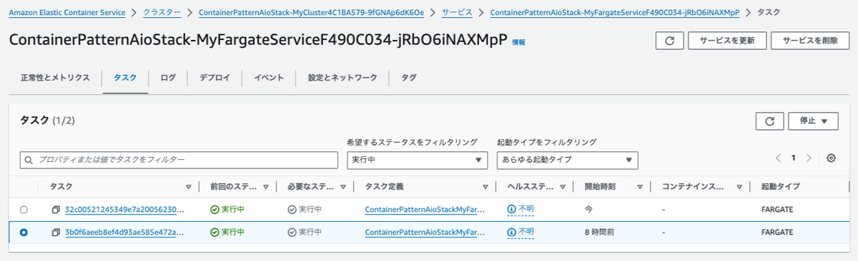Click 情報 link beside service title

click(518, 43)
